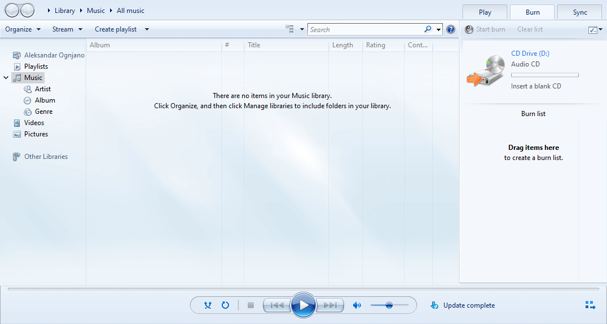This screenshot has height=324, width=607.
Task: Click the Videos icon in sidebar
Action: pyautogui.click(x=17, y=123)
